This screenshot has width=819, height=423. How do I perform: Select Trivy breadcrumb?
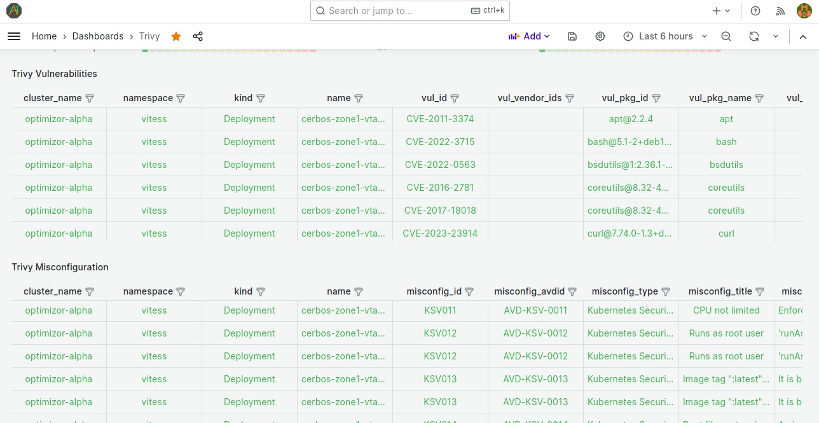149,36
